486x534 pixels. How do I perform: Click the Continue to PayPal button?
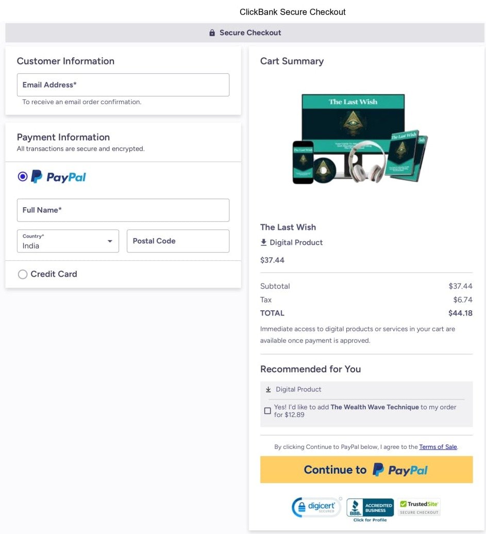(x=366, y=470)
